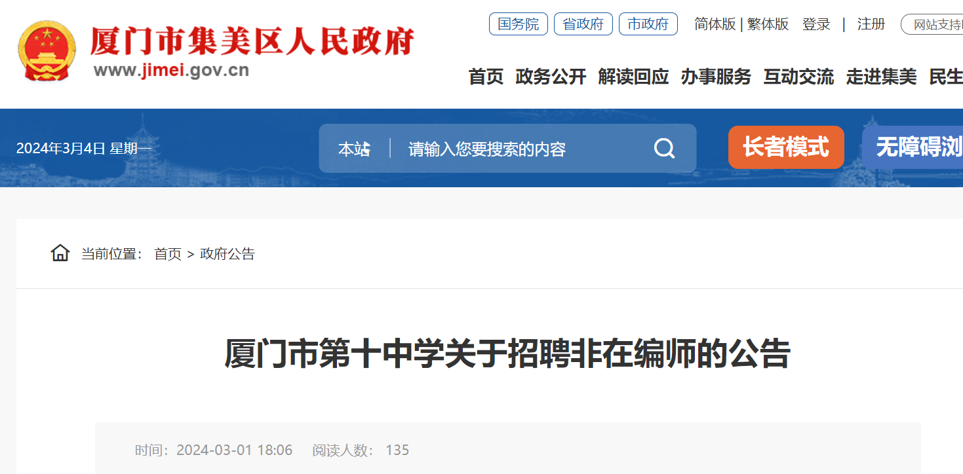The width and height of the screenshot is (963, 474).
Task: Switch to 简体版 simplified Chinese
Action: click(715, 24)
